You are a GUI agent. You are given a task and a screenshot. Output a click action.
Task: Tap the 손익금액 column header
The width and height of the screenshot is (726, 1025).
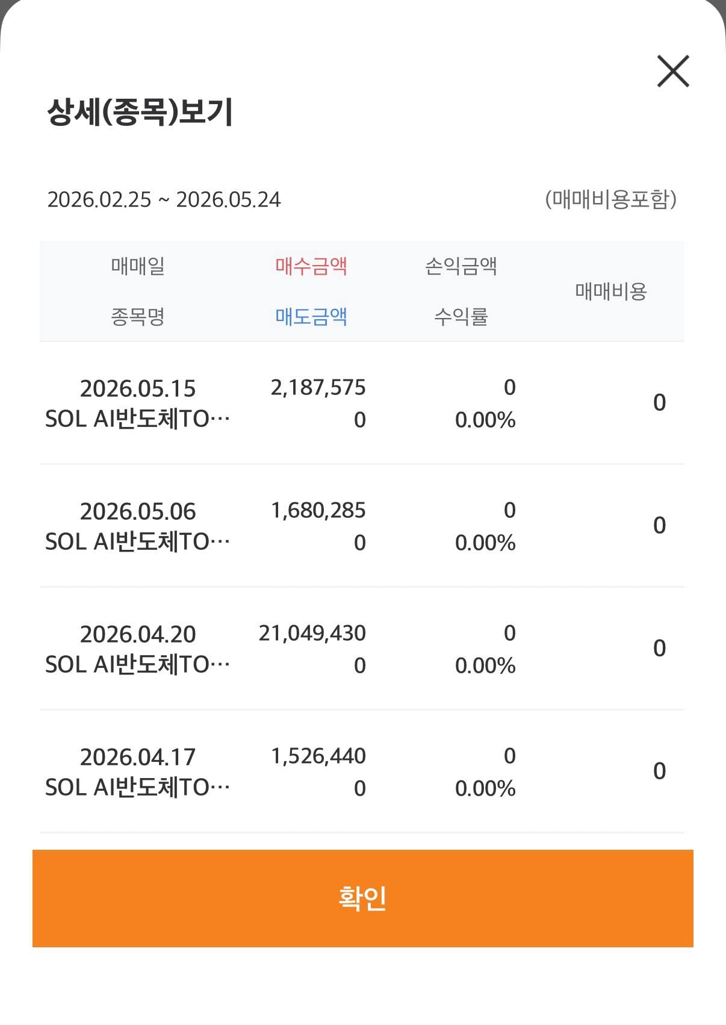coord(461,266)
